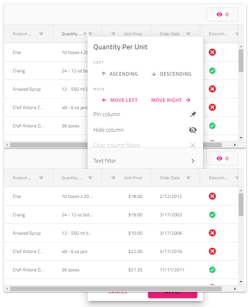
Task: Choose Move Right in the column menu
Action: [167, 100]
